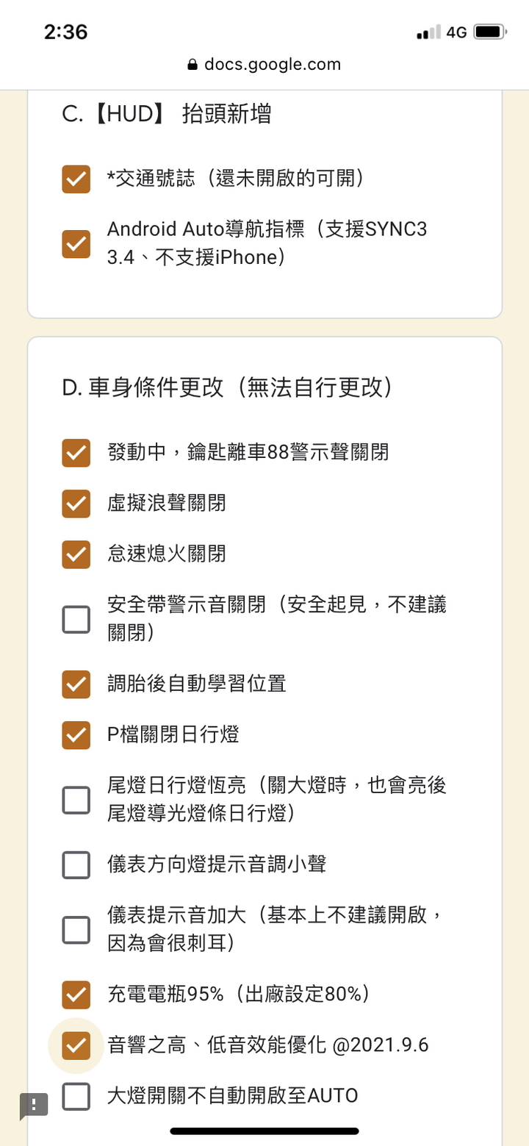The width and height of the screenshot is (529, 1146).
Task: Toggle the P檔關閉日行燈 checkbox
Action: [76, 735]
